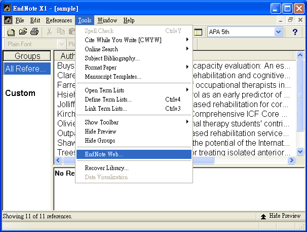Select All References group in sidebar
Image resolution: width=307 pixels, height=232 pixels.
click(27, 69)
